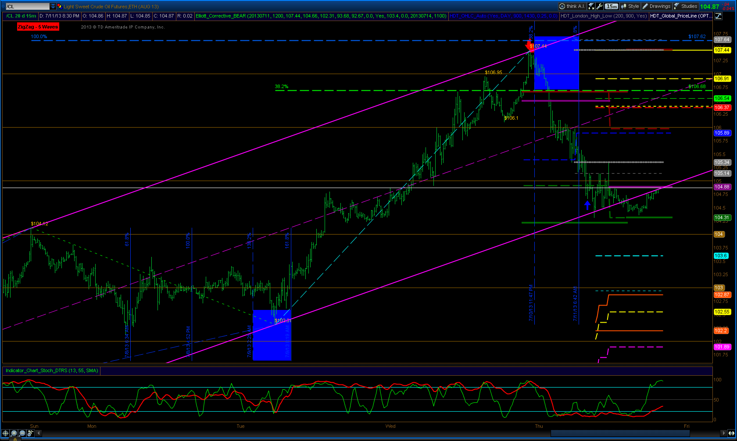Screen dimensions: 737x441
Task: Click the O: 104.86 open value
Action: [x=93, y=16]
